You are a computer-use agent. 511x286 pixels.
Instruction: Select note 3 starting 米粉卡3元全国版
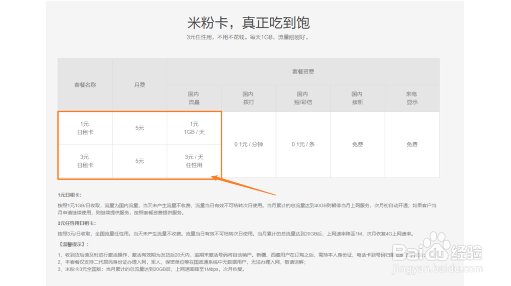[x=152, y=269]
